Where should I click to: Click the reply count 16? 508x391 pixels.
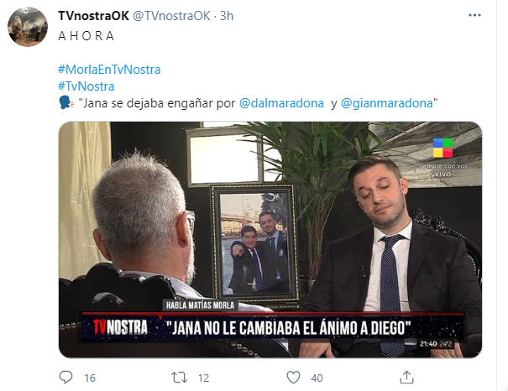click(90, 378)
